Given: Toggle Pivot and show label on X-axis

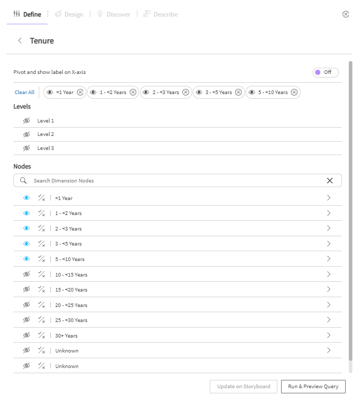Looking at the screenshot, I should click(x=325, y=72).
